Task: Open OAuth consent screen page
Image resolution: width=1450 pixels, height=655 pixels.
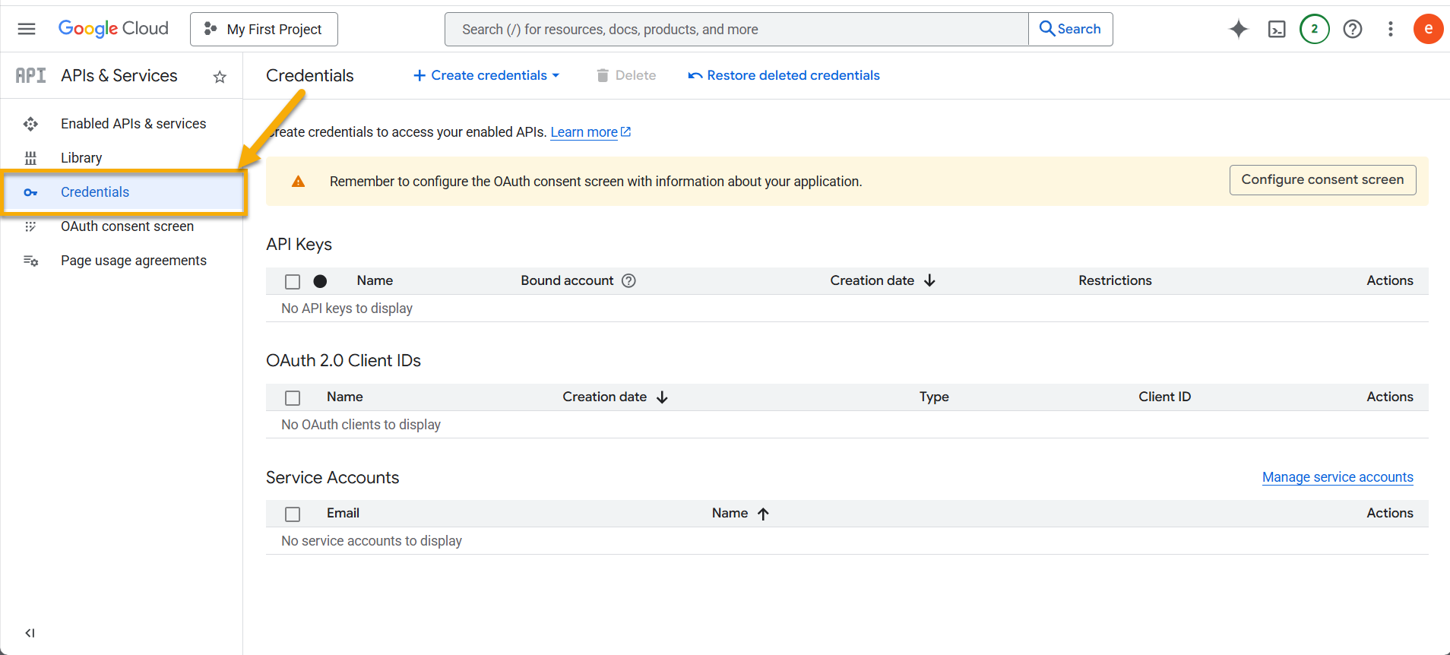Action: [x=122, y=226]
